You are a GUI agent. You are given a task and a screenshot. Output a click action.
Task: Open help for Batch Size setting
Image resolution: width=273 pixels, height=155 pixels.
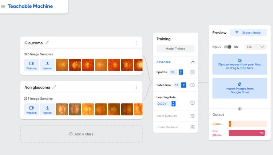tap(193, 85)
